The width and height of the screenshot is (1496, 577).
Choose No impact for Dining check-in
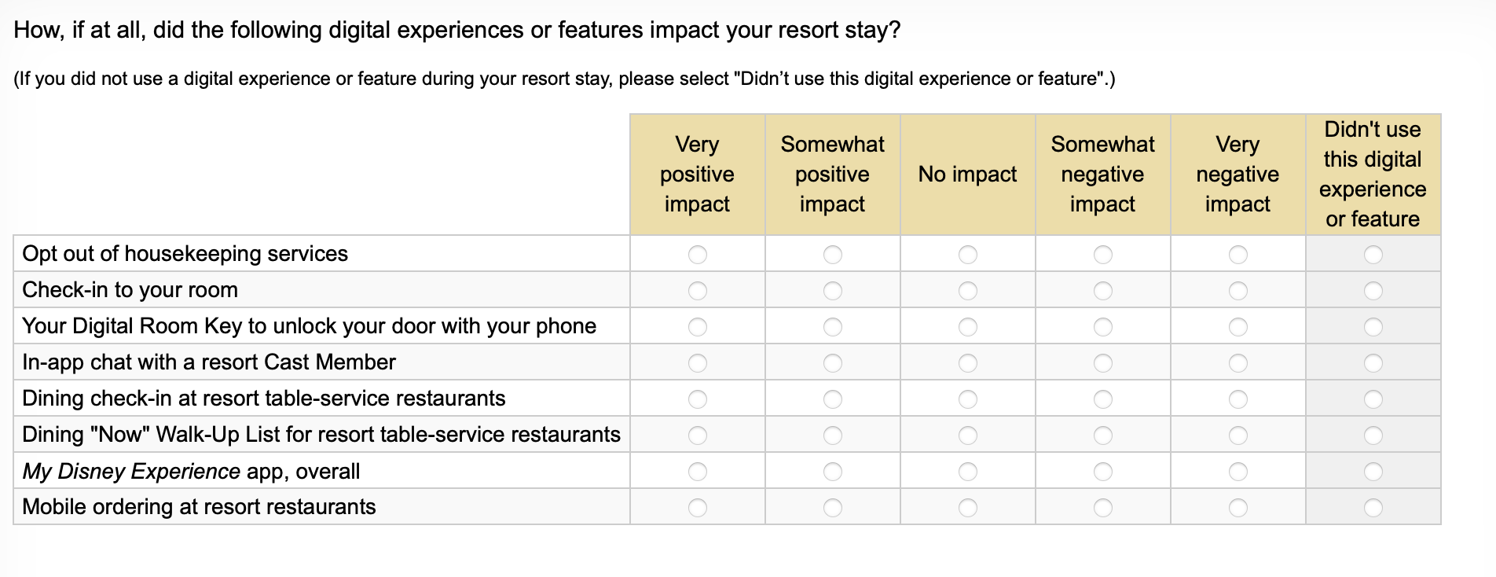[x=967, y=399]
